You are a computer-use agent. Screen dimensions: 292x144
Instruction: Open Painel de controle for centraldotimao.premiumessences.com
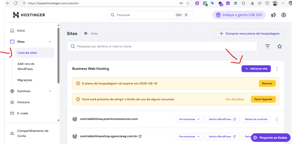[256, 119]
